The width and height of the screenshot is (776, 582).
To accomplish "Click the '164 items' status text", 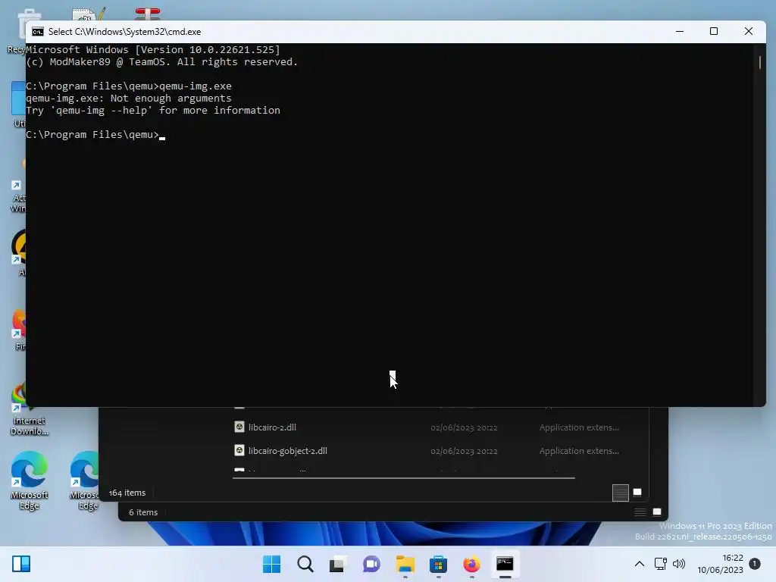I will point(127,493).
